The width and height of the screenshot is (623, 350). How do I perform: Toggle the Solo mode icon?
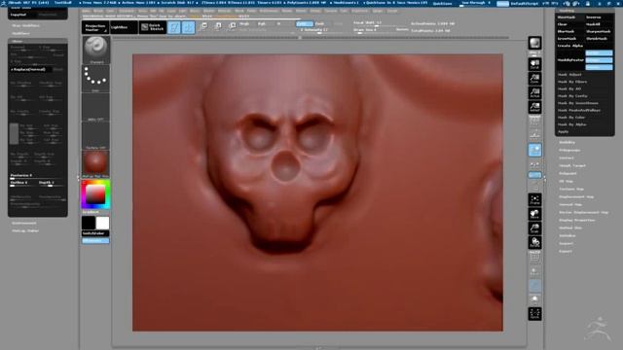pos(534,300)
